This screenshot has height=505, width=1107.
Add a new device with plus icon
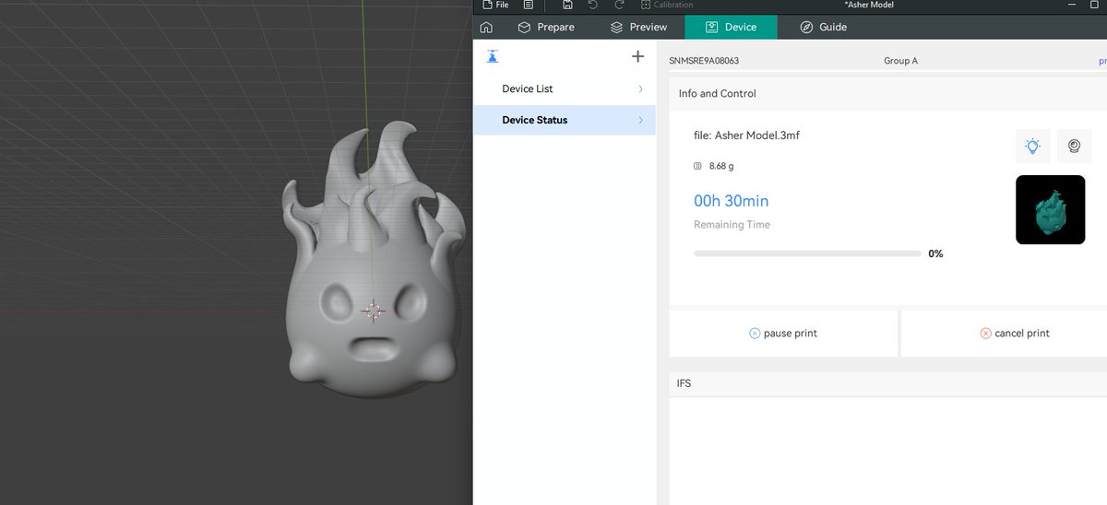coord(637,56)
